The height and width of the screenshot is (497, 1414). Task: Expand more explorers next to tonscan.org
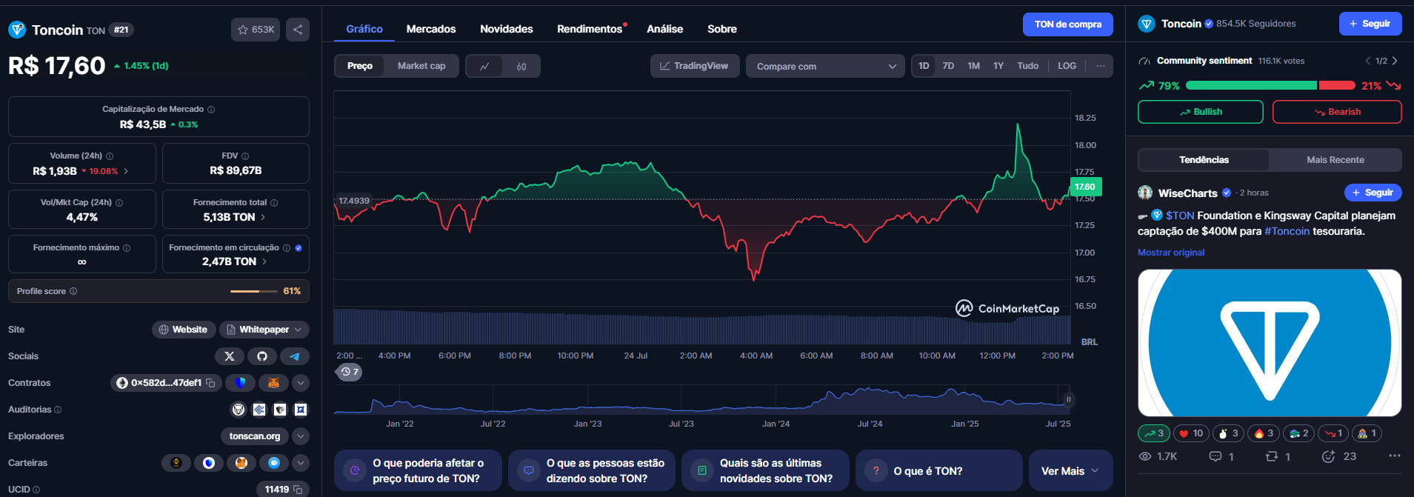(x=301, y=436)
